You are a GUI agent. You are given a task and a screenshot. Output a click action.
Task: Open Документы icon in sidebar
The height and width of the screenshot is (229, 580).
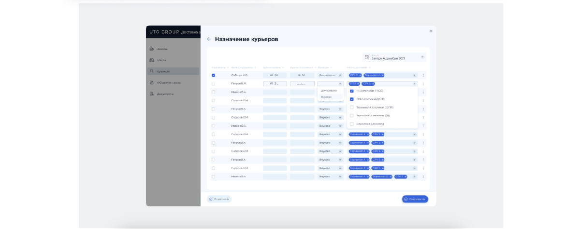point(151,94)
